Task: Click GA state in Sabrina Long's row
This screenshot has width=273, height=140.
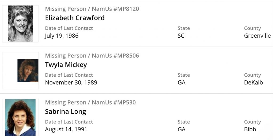Action: click(182, 129)
